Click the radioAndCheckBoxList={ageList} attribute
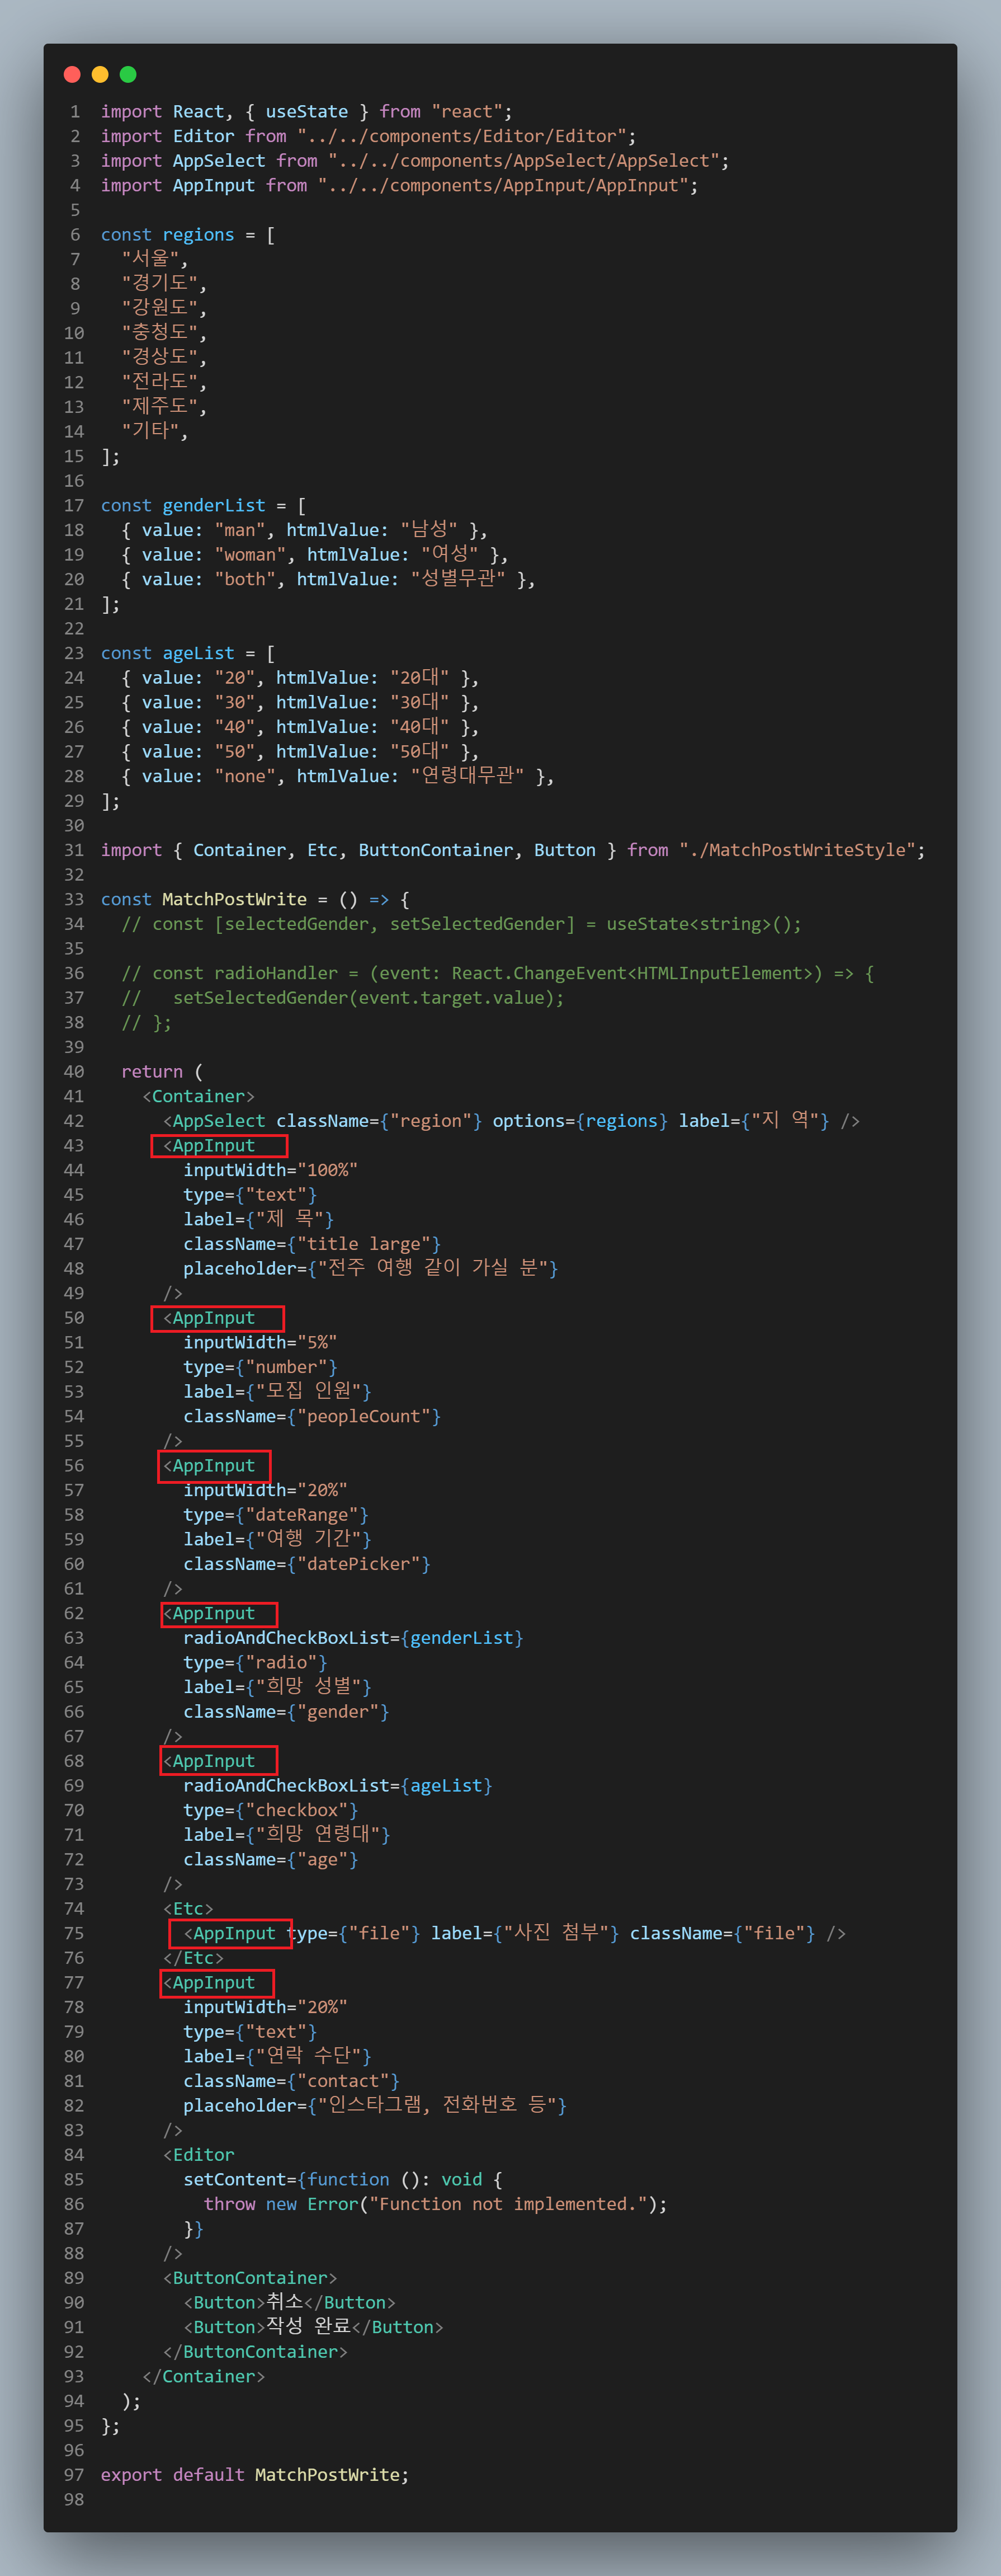The height and width of the screenshot is (2576, 1001). (x=338, y=1785)
